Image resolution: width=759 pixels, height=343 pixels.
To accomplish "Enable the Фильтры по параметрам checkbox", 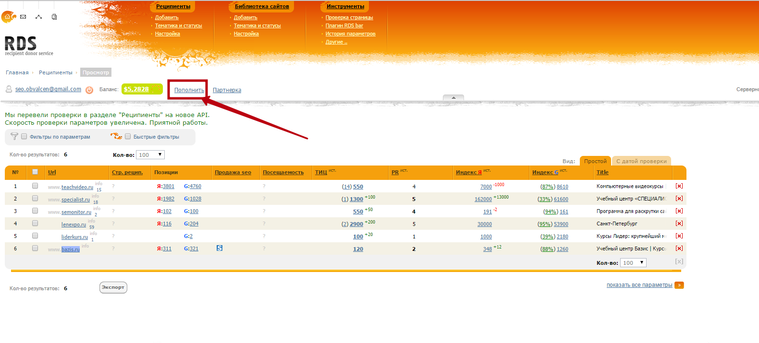I will click(x=24, y=137).
